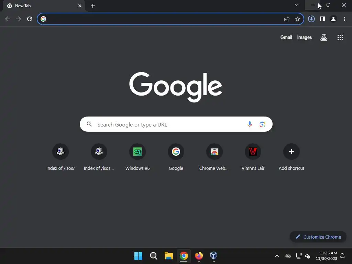The image size is (352, 264).
Task: Click the Google logo doodle
Action: 176,87
